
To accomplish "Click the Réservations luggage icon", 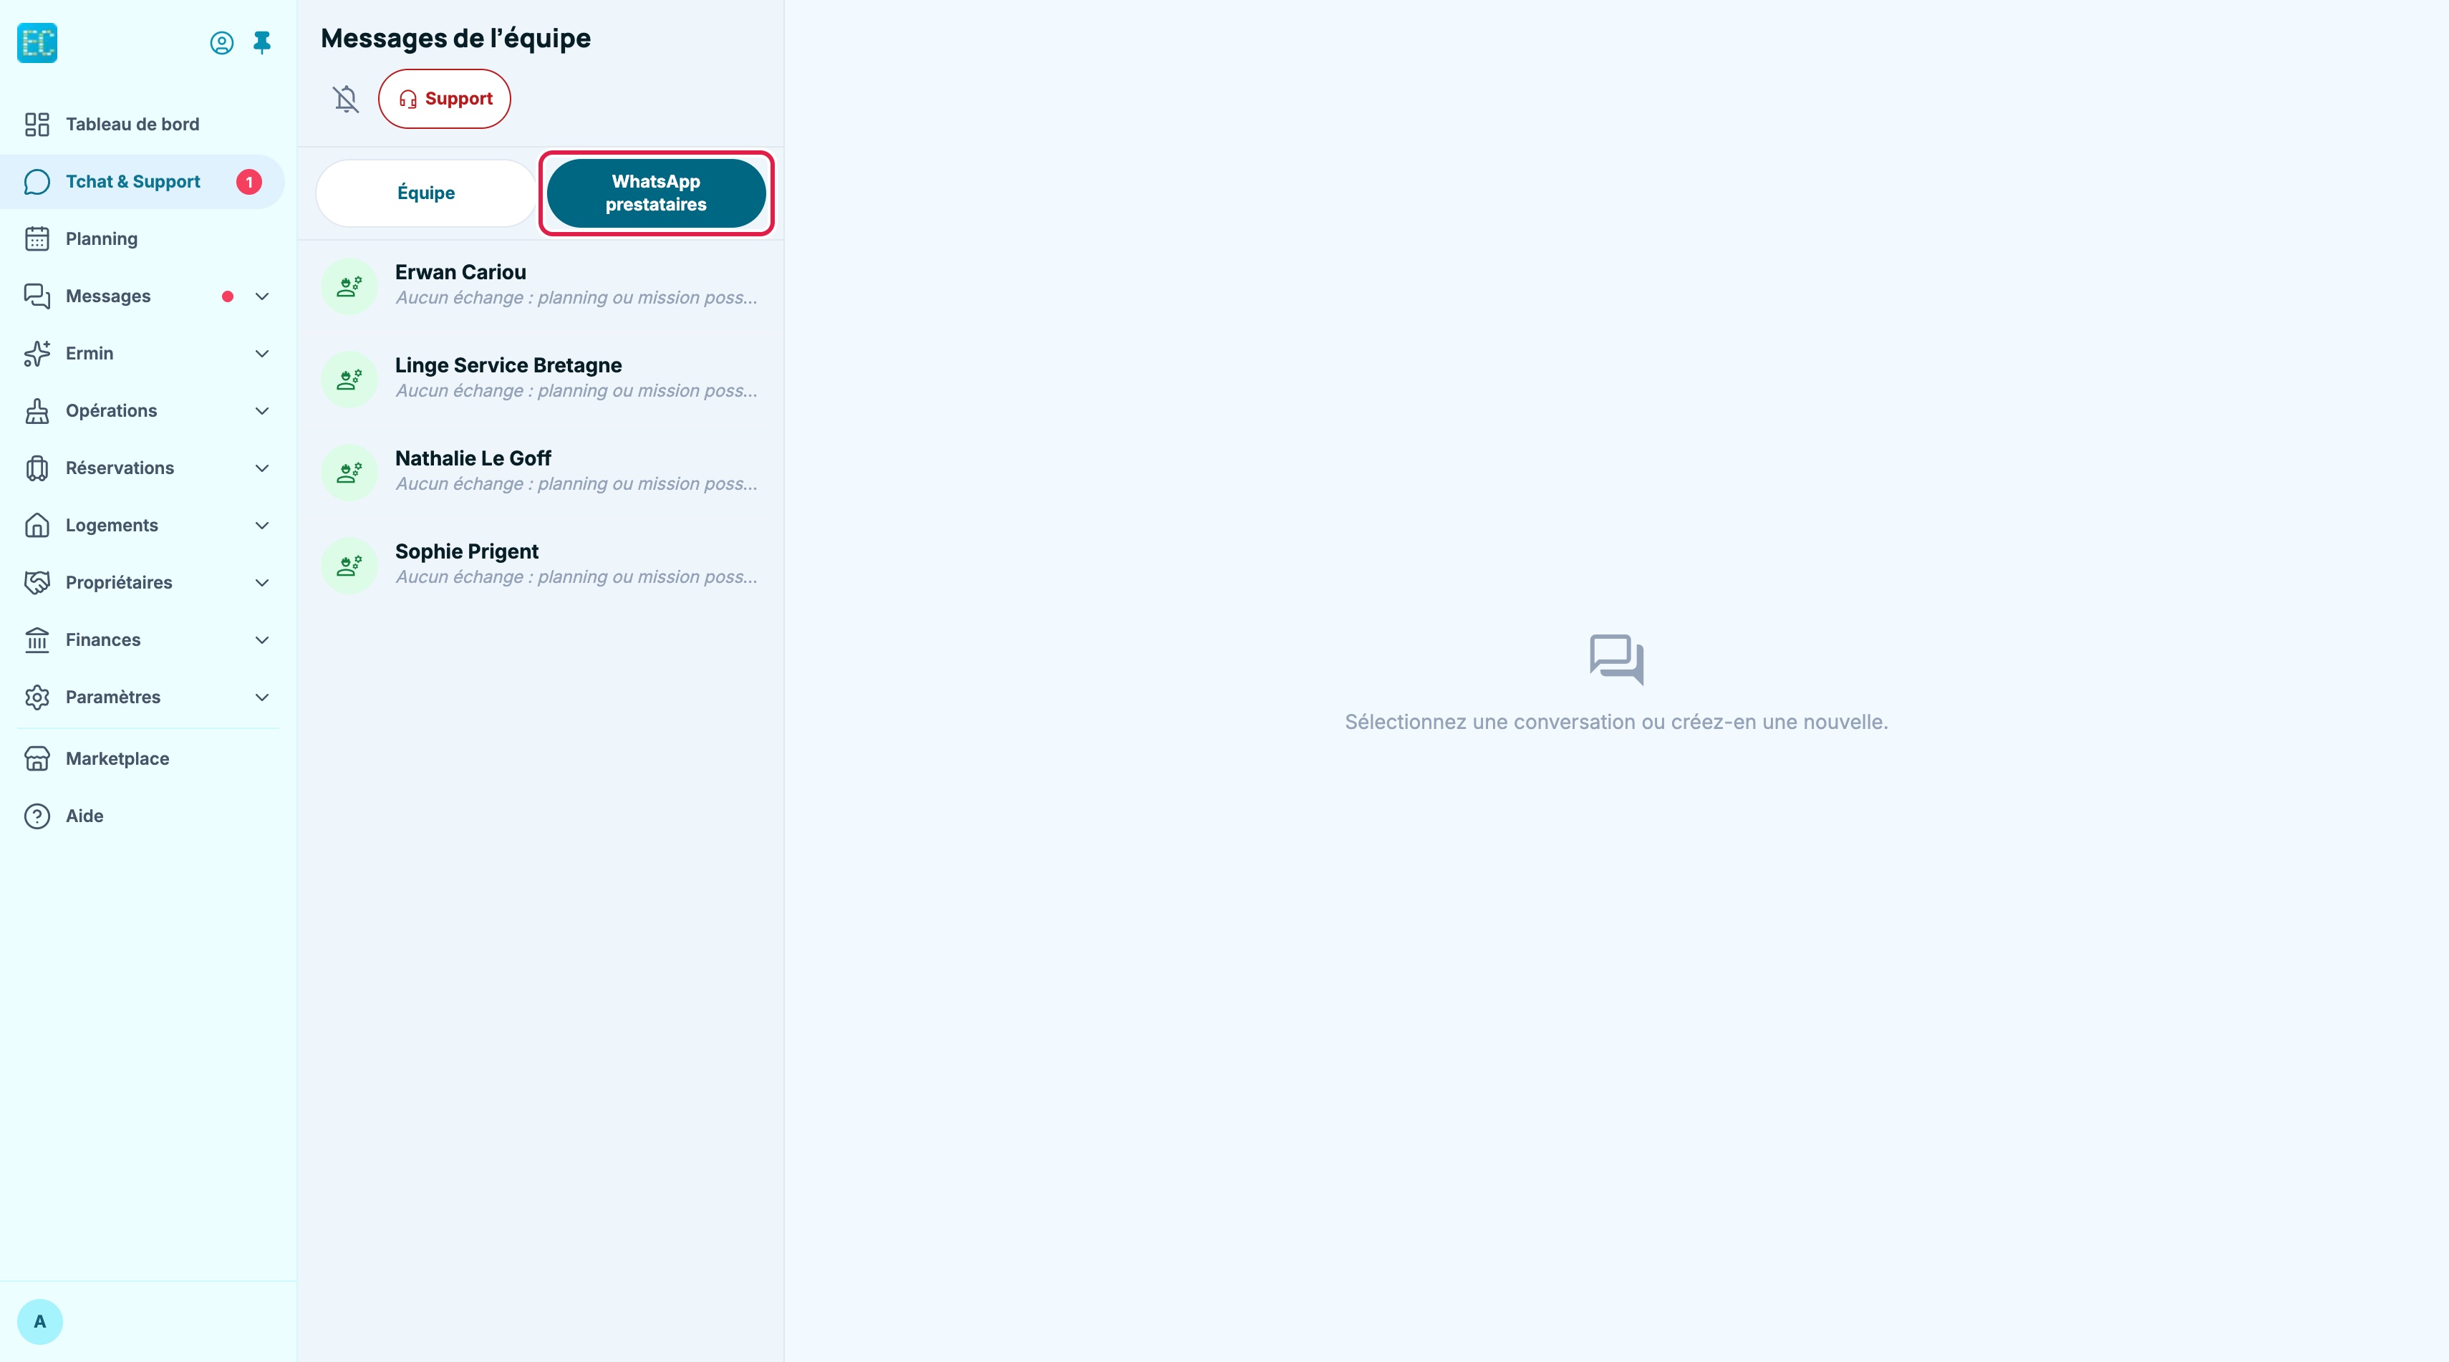I will (x=37, y=468).
